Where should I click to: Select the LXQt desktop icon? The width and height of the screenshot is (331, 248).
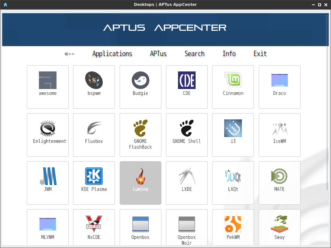click(233, 176)
